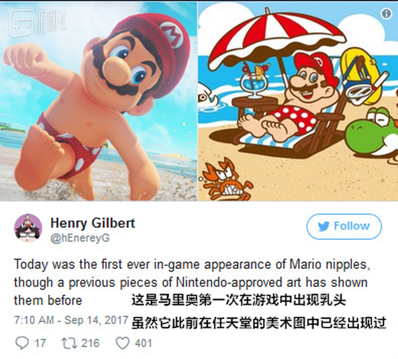Viewport: 398px width, 359px height.
Task: Click the Henry Gilbert display name
Action: (x=93, y=223)
